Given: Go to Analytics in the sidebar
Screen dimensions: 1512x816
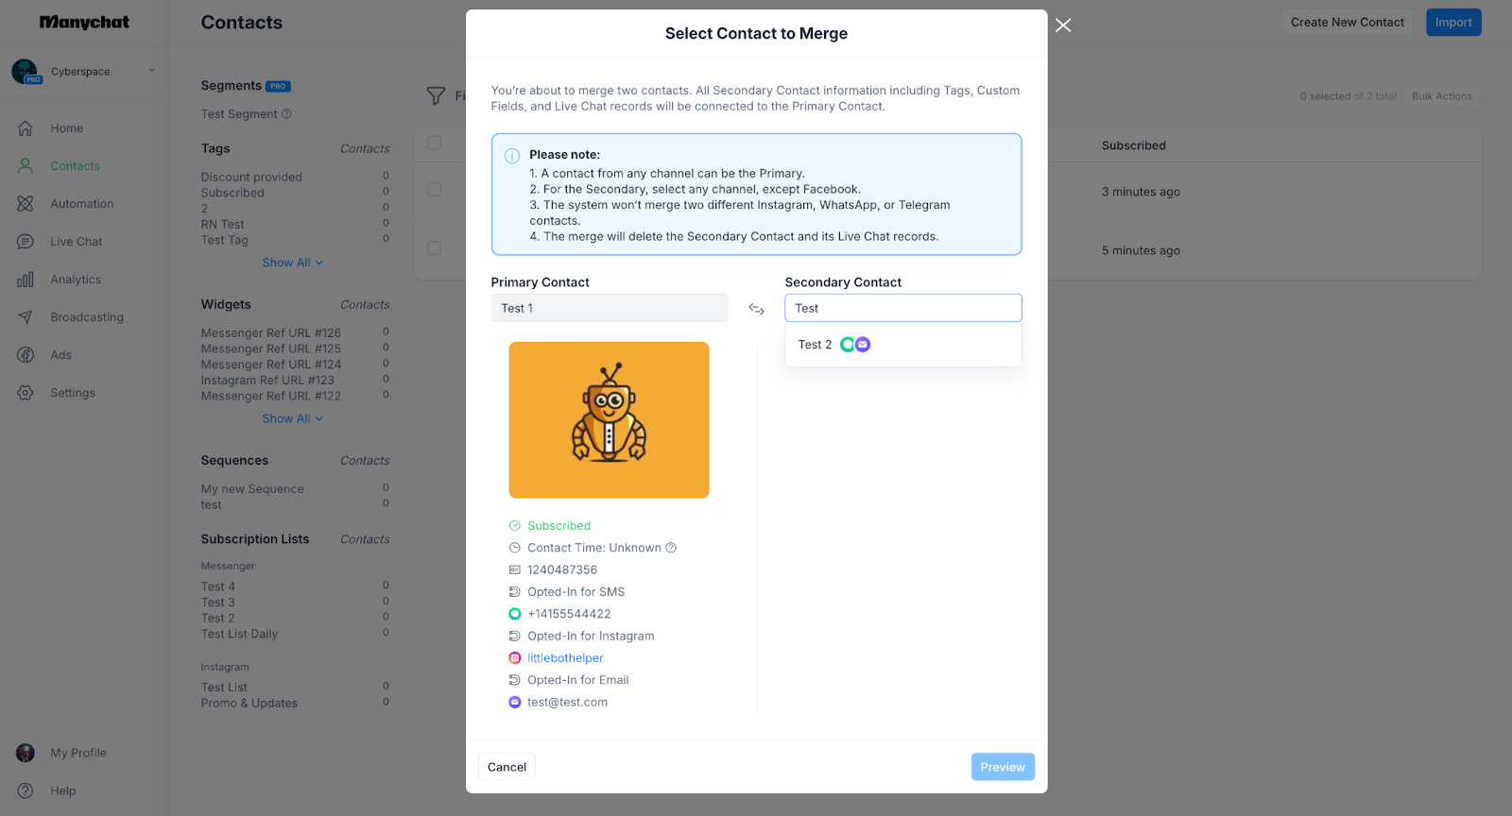Looking at the screenshot, I should 76,280.
